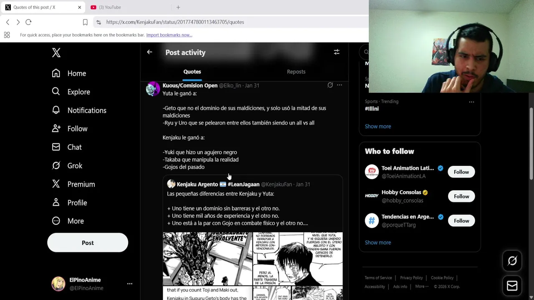This screenshot has width=534, height=300.
Task: Open floating Grok button
Action: pos(512,261)
